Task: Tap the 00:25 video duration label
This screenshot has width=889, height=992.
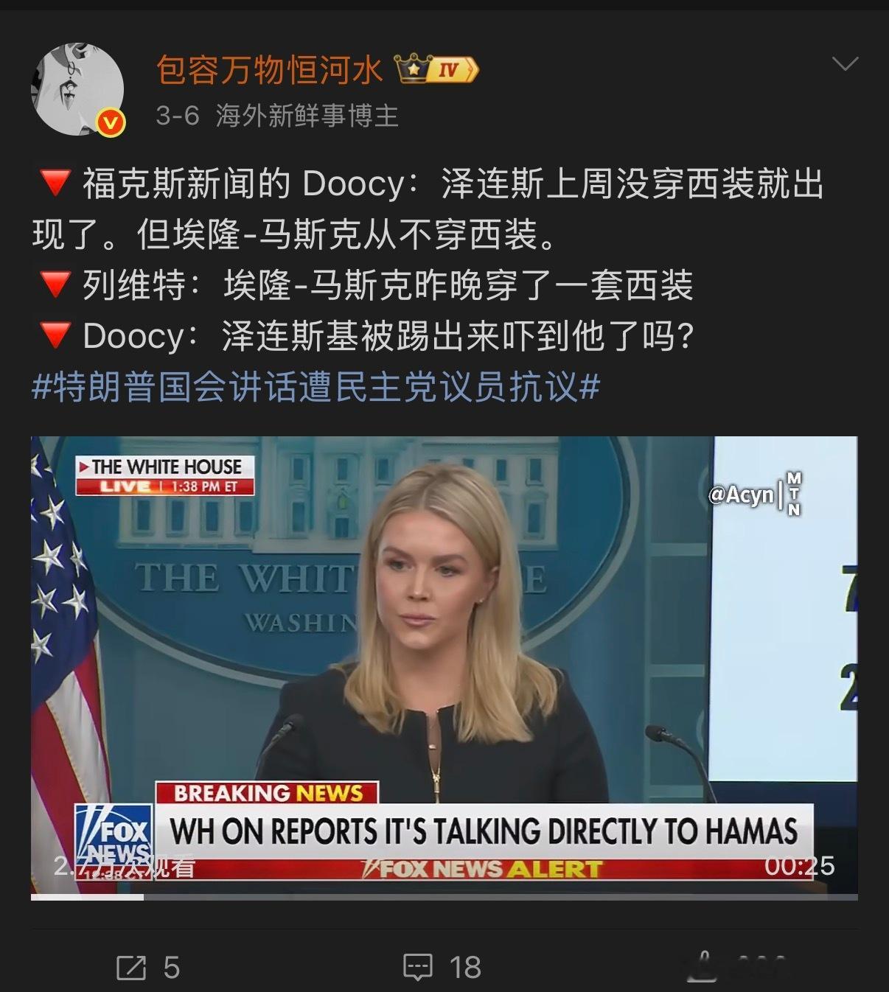Action: [799, 865]
